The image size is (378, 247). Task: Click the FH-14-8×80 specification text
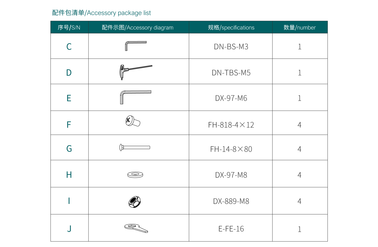(x=231, y=149)
